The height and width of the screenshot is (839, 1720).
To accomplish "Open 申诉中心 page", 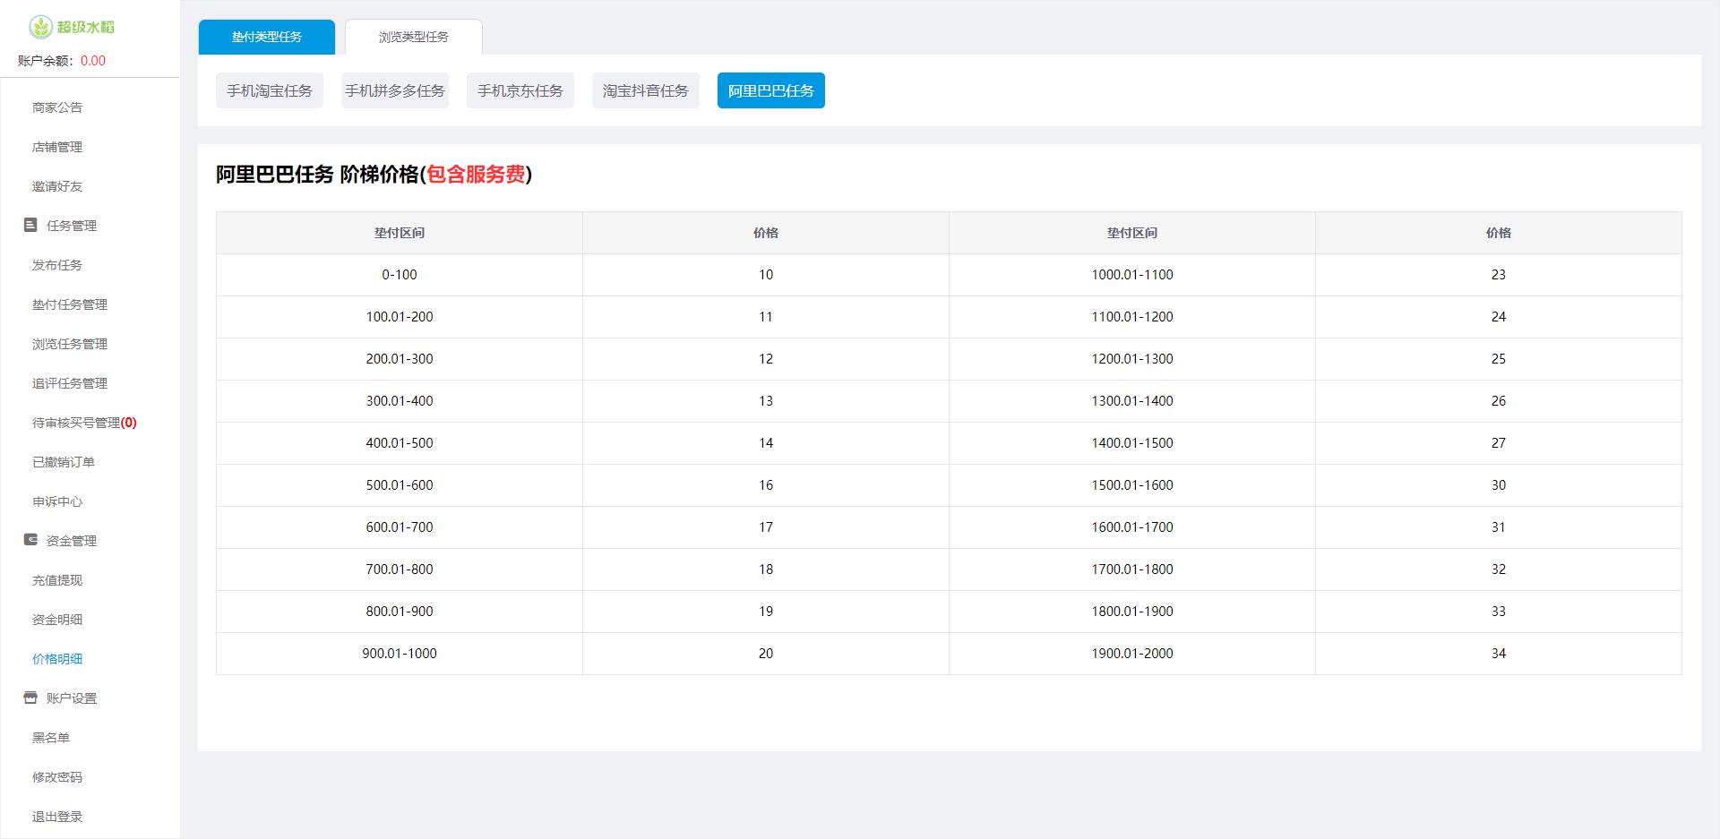I will [x=57, y=501].
